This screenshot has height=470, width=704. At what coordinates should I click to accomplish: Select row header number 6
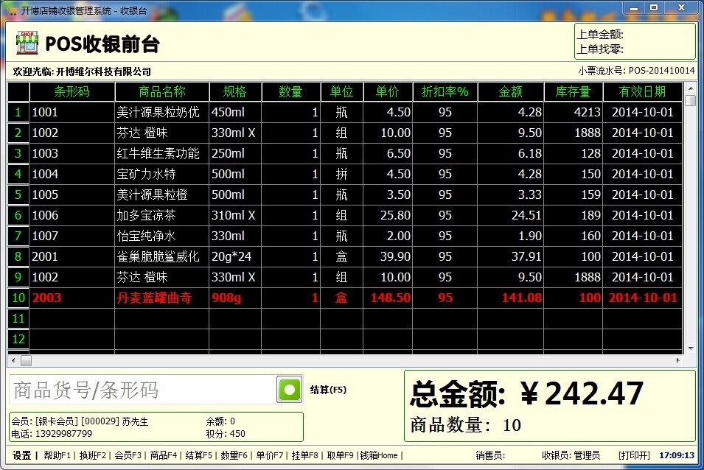point(18,215)
